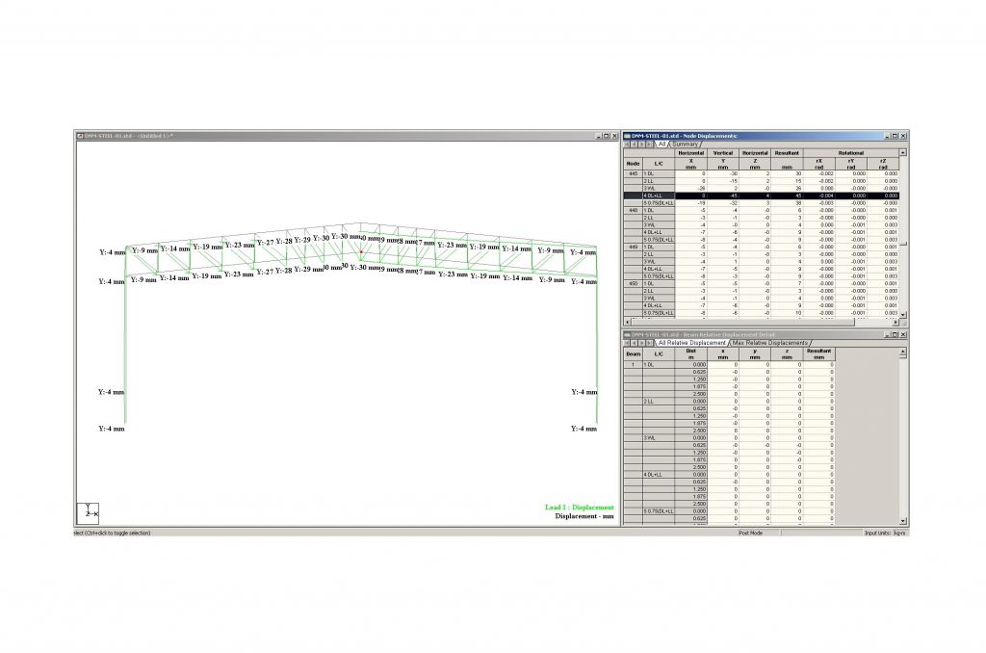Click the axis orientation icon in the structure view
The width and height of the screenshot is (986, 653).
(88, 512)
